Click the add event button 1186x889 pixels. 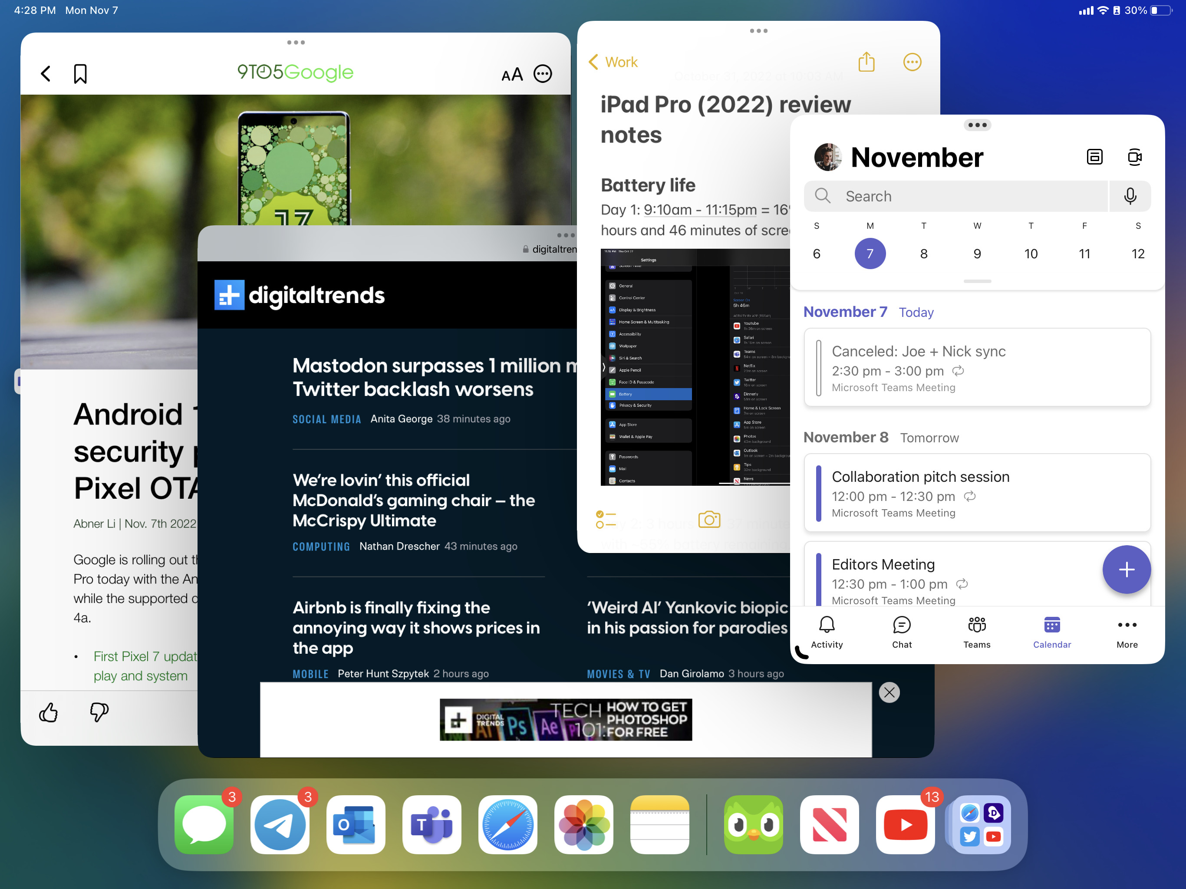[1127, 570]
